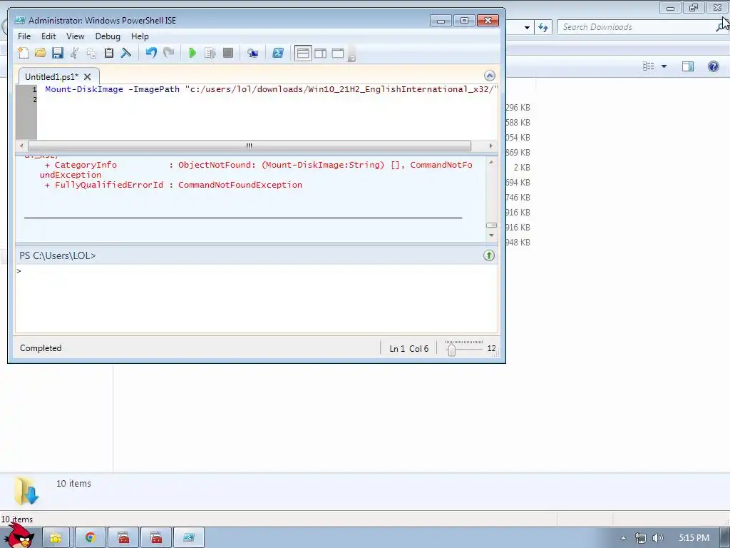
Task: Click the Completed status text
Action: [x=41, y=348]
